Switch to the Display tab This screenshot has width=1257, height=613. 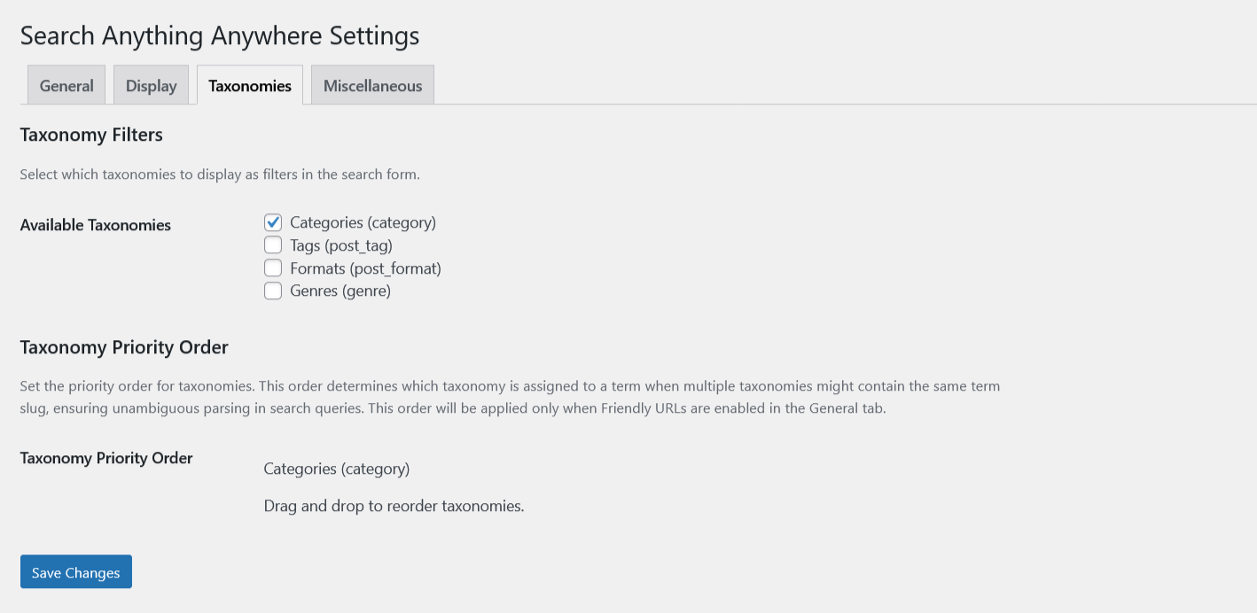pos(151,86)
